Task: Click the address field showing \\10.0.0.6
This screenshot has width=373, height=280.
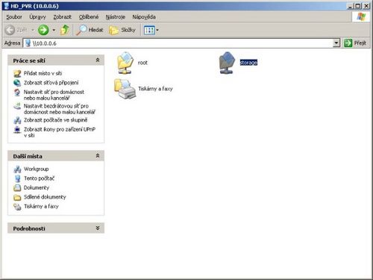Action: point(181,43)
